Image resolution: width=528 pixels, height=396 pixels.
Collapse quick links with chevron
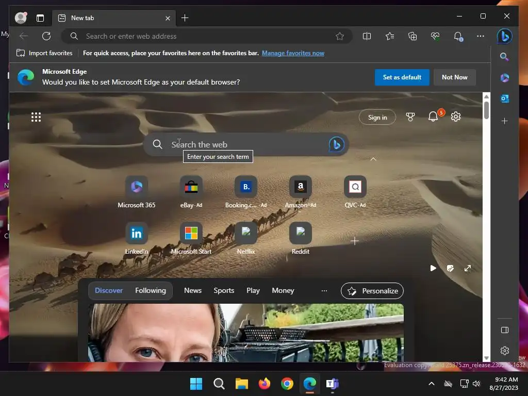373,159
